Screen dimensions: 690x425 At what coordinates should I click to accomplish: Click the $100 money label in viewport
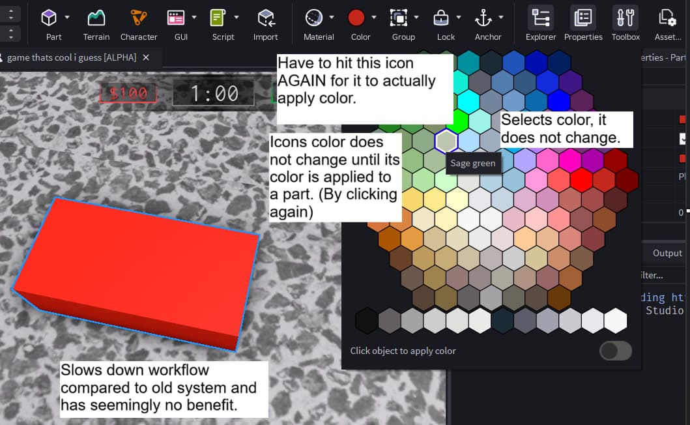coord(128,93)
